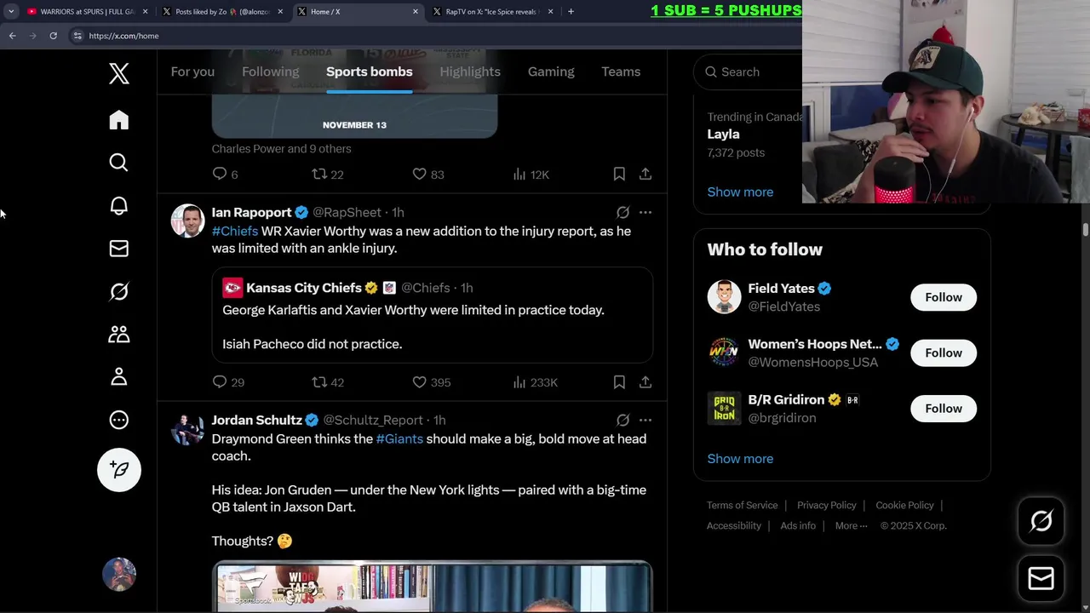
Task: Open the More circle menu in sidebar
Action: coord(119,420)
